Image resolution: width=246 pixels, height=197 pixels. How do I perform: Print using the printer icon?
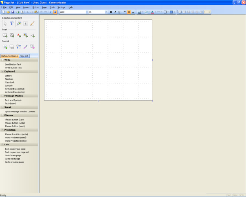(18, 12)
